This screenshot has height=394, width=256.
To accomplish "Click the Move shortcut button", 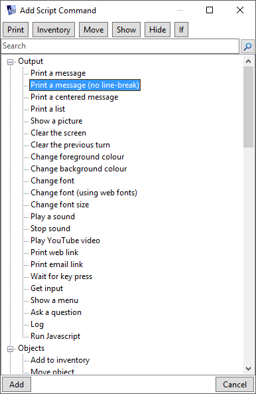I will click(x=94, y=30).
